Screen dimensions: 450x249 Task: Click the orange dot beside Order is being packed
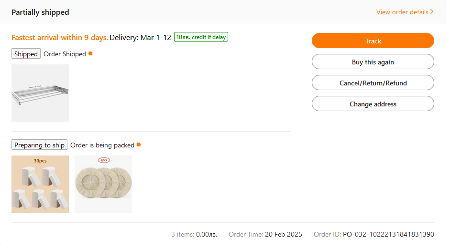(139, 145)
